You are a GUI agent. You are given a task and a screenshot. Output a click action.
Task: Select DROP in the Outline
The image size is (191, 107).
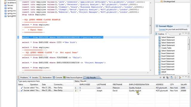pyautogui.click(x=164, y=72)
